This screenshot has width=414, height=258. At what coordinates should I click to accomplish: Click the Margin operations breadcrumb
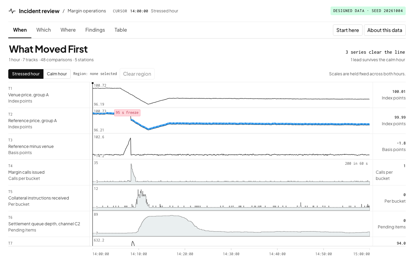pos(87,11)
